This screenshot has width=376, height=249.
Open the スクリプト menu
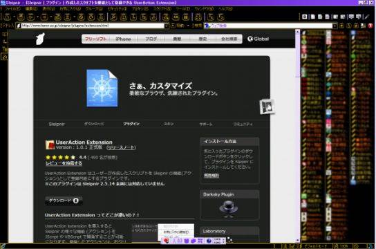click(x=162, y=9)
